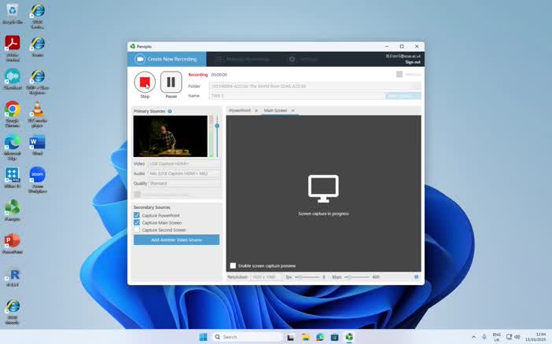The width and height of the screenshot is (552, 344).
Task: Open the Audio source dropdown
Action: (185, 174)
